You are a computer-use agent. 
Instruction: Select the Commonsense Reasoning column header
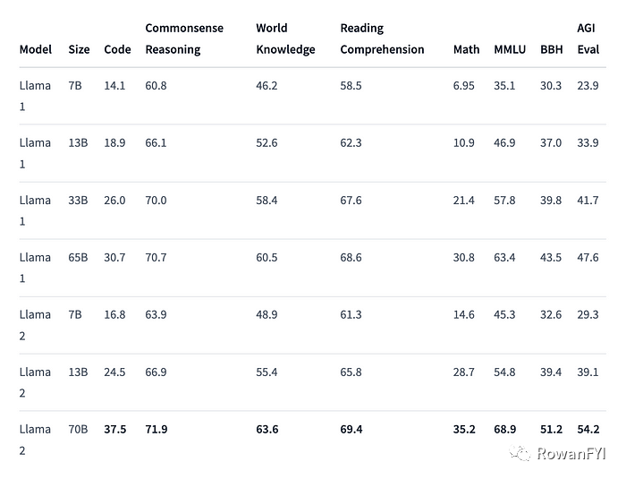184,38
